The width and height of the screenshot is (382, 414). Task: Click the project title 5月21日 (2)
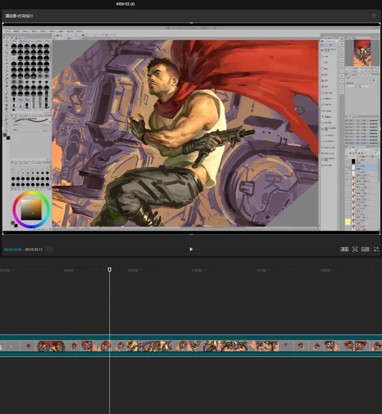(126, 4)
